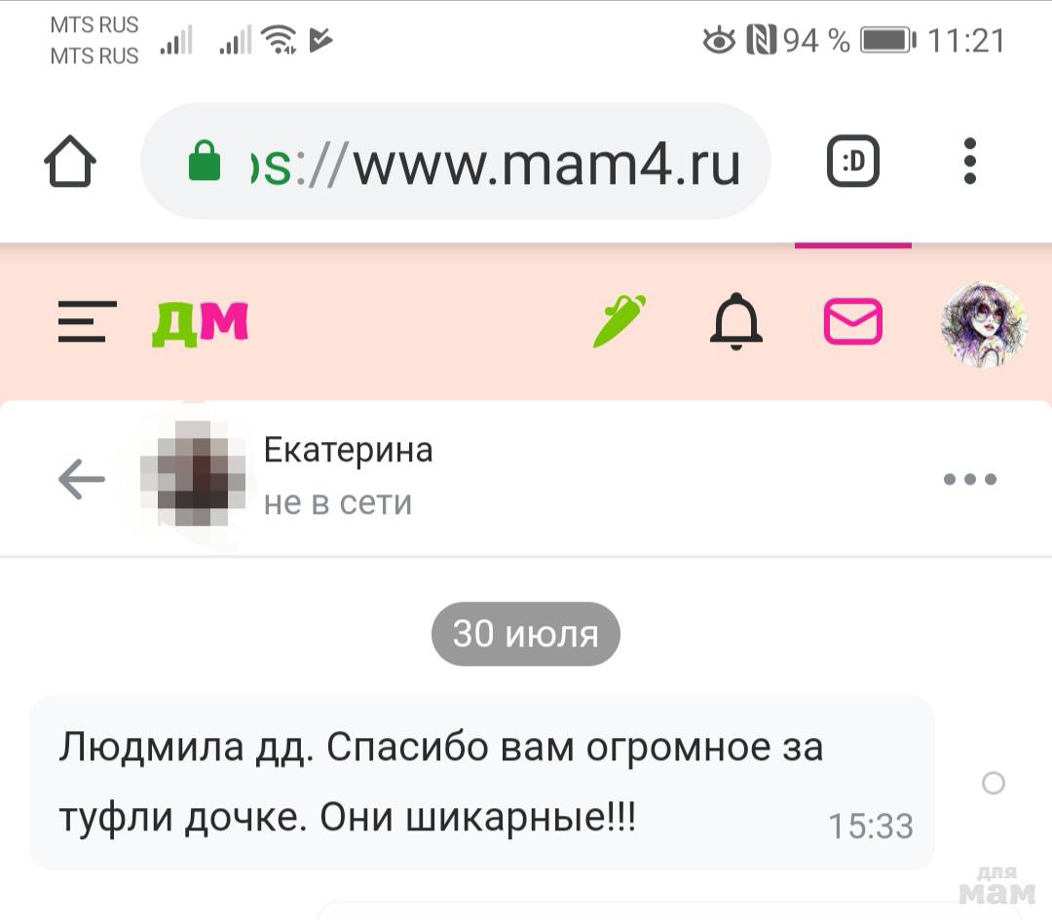Open the user profile avatar
This screenshot has height=920, width=1052.
pos(984,324)
